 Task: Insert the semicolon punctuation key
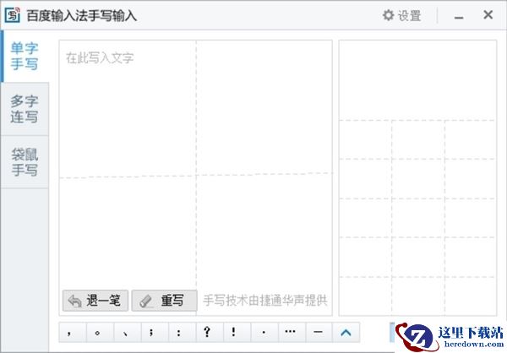pyautogui.click(x=155, y=332)
